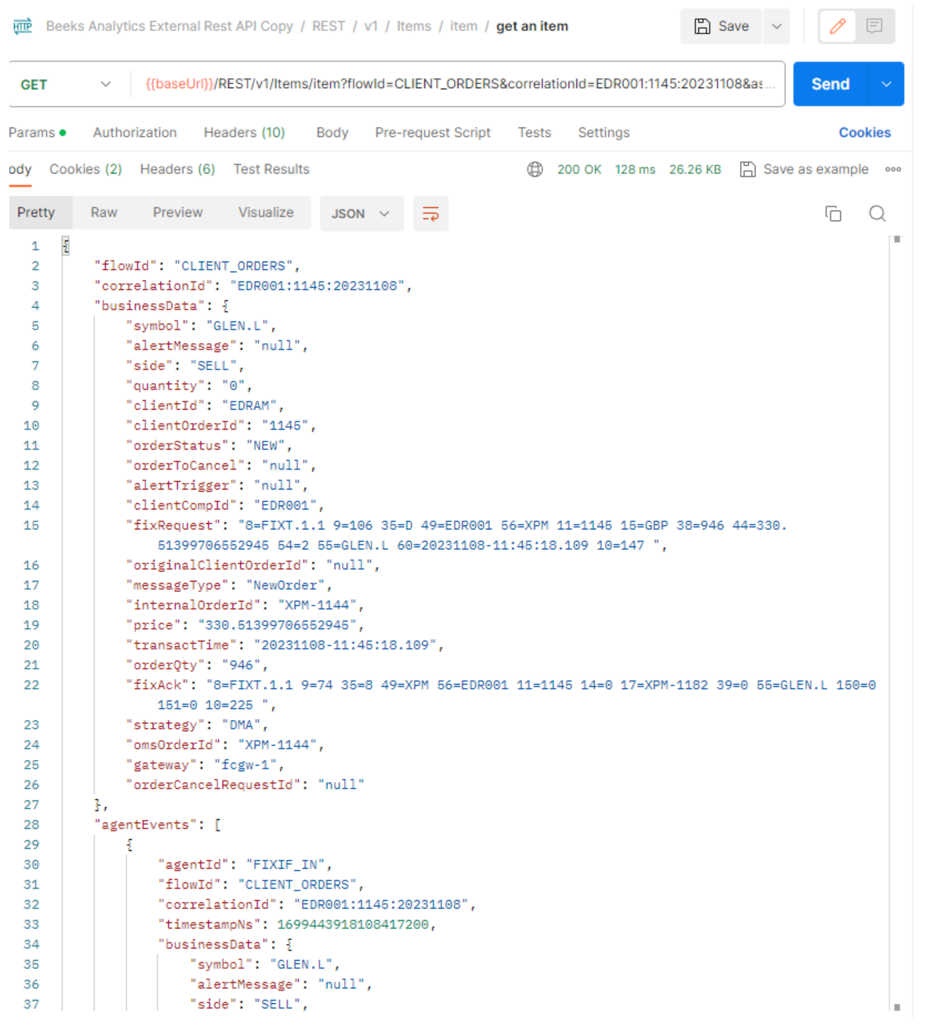Click the "XPM-1144" internalOrderId value
Screen dimensions: 930x1028
(x=317, y=605)
